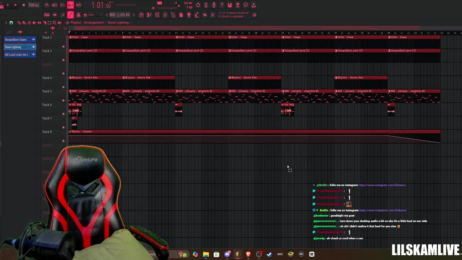Image resolution: width=462 pixels, height=260 pixels.
Task: Mute Track 4 with its dot toggle
Action: [64, 87]
